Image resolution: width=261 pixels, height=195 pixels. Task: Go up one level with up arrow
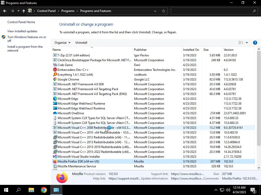pos(24,11)
